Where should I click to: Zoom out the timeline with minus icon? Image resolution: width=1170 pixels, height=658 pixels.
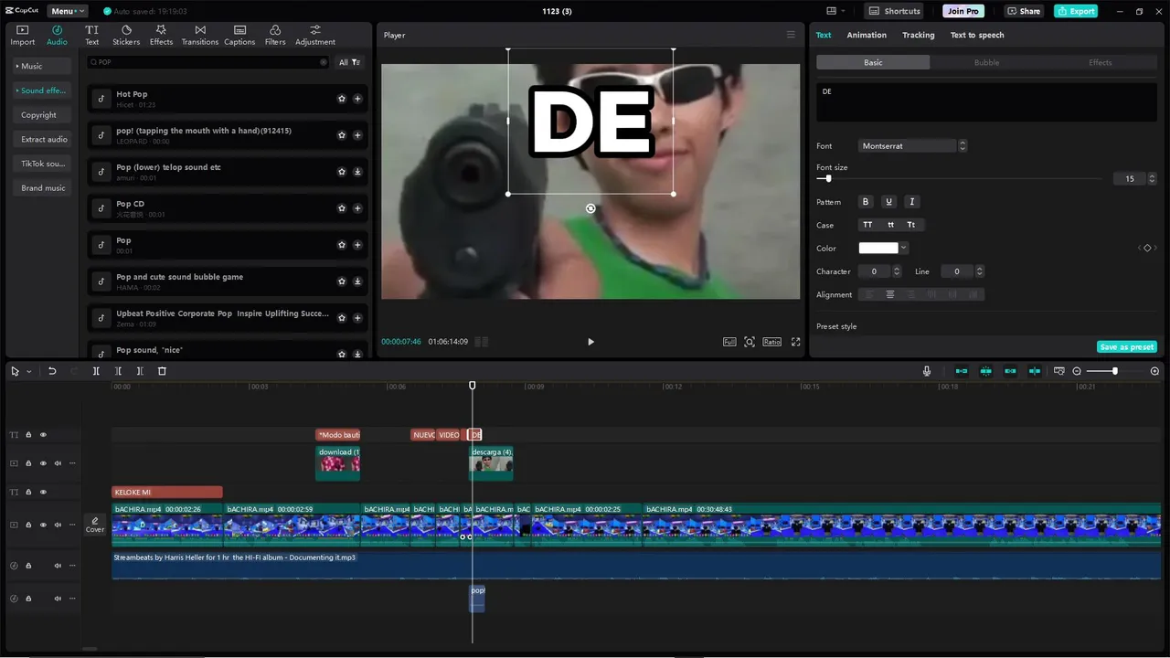pos(1077,371)
